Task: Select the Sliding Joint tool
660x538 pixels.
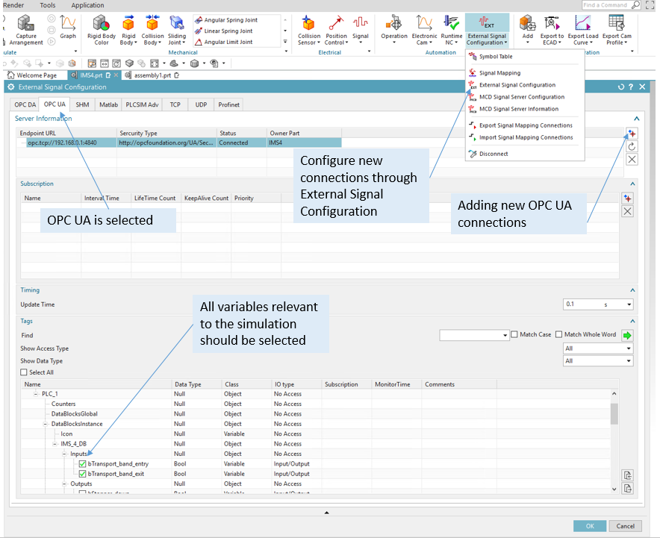Action: point(177,24)
